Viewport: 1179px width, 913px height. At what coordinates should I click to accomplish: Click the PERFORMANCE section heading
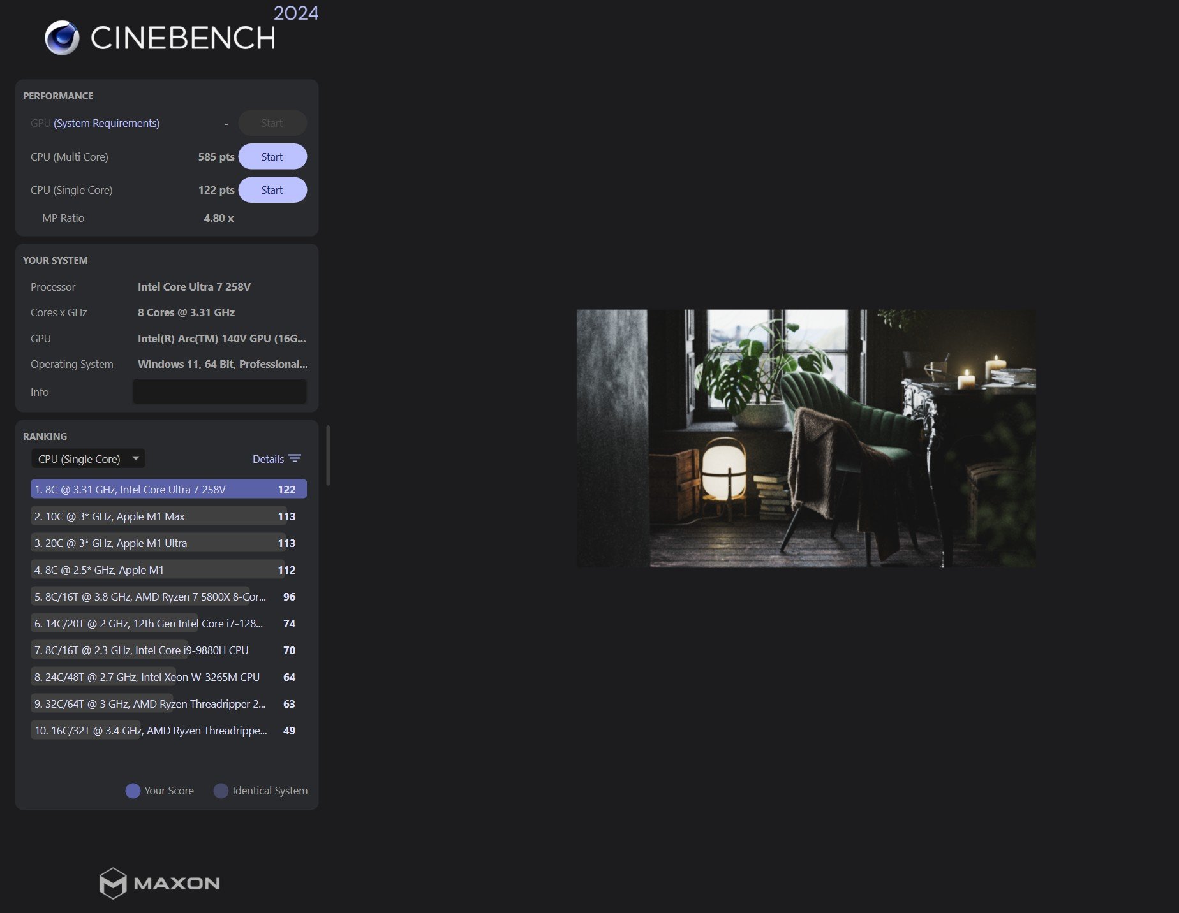coord(58,96)
